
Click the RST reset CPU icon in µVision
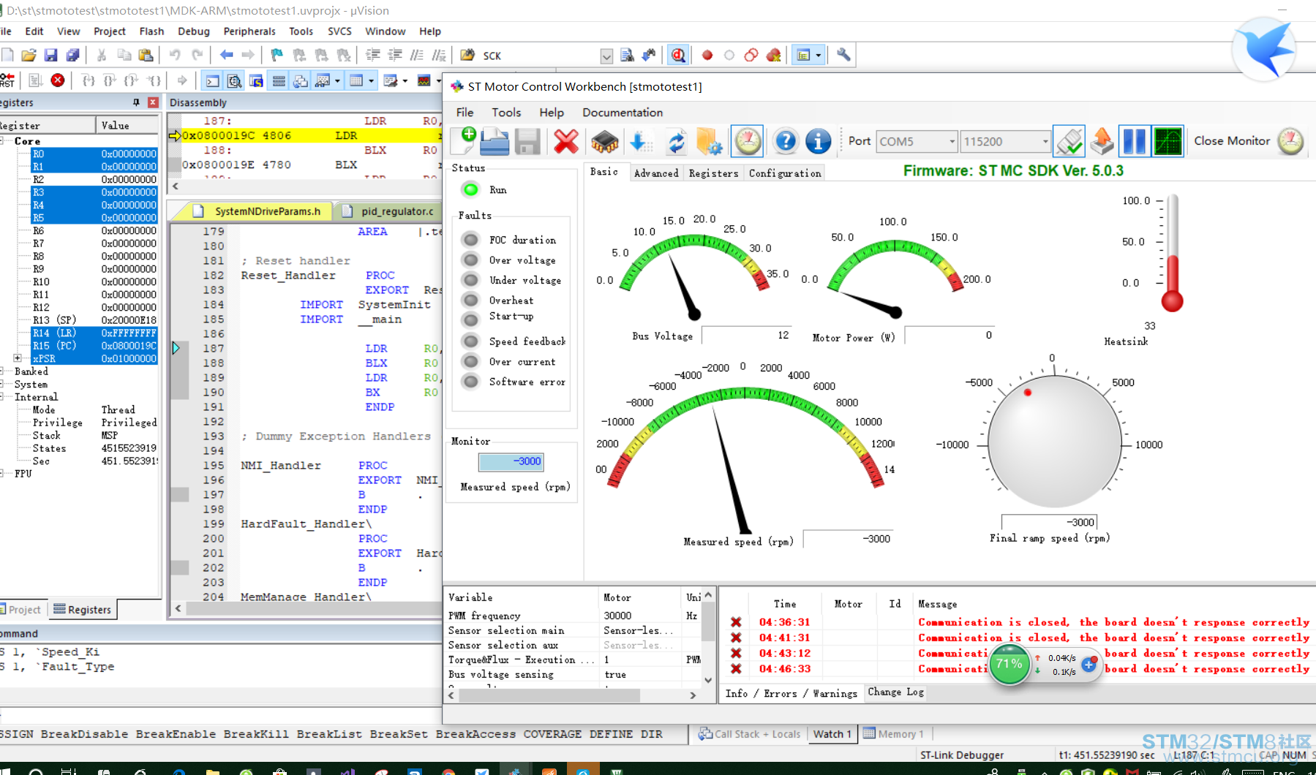pyautogui.click(x=7, y=80)
